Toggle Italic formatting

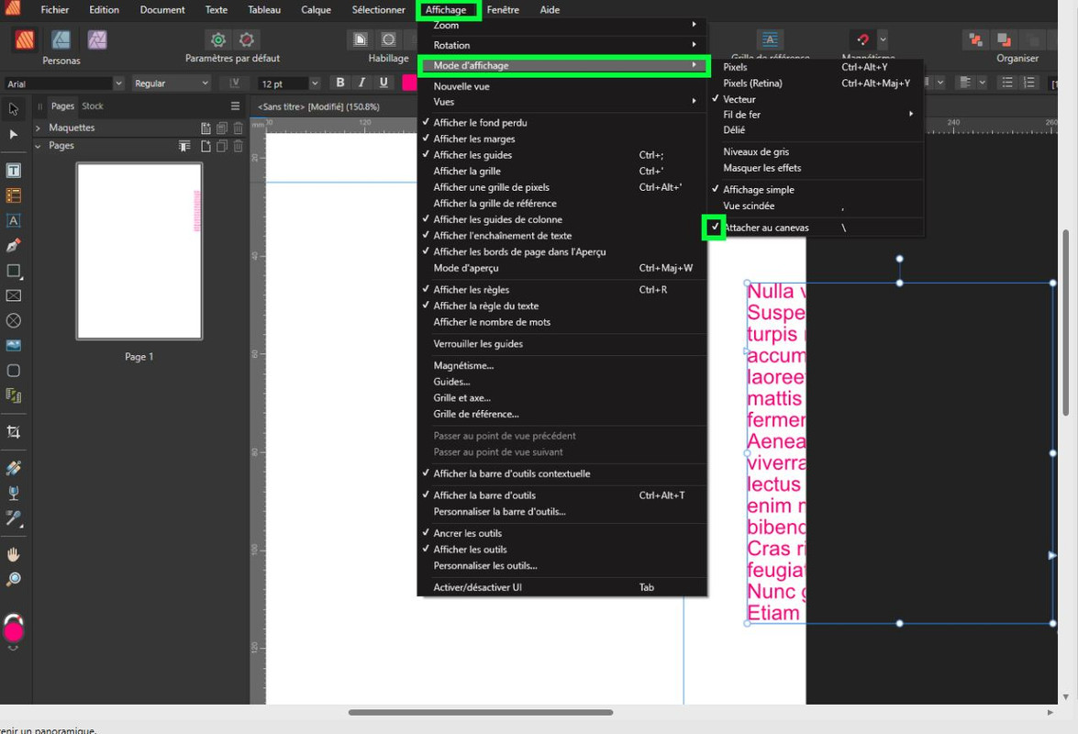[x=361, y=83]
